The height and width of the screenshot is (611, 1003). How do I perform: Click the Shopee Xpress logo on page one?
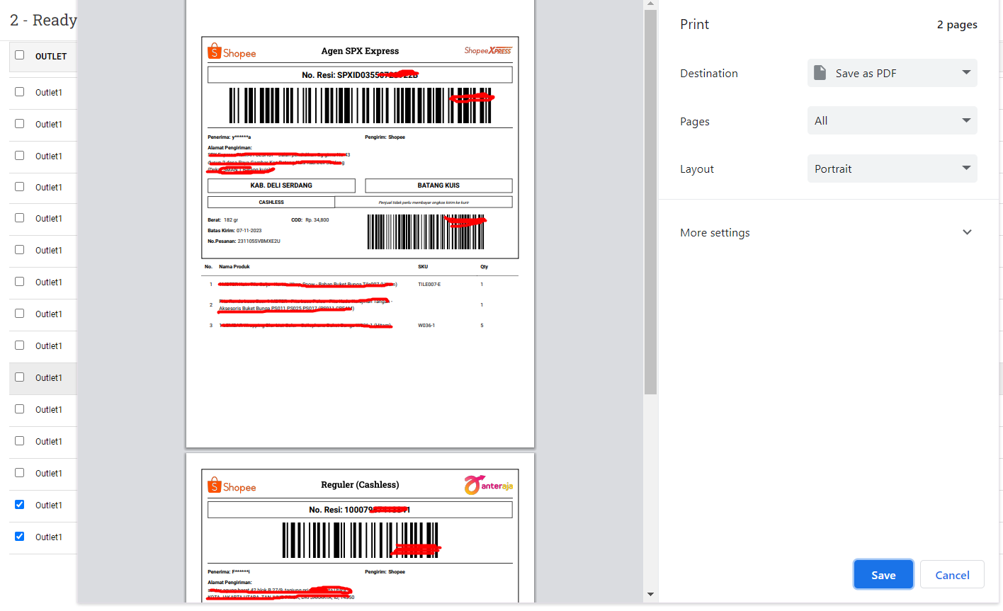[x=488, y=50]
